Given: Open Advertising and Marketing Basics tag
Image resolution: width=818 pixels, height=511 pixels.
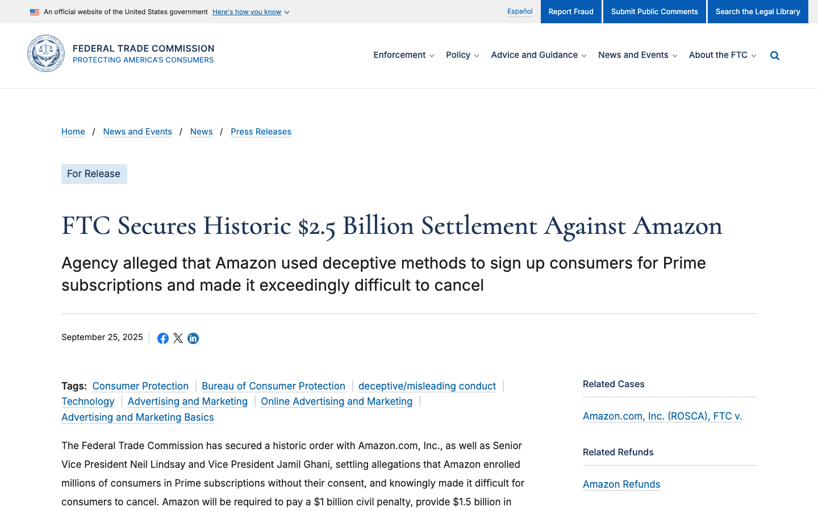Looking at the screenshot, I should pyautogui.click(x=137, y=417).
